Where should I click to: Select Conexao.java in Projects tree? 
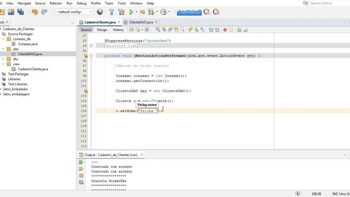coord(28,44)
